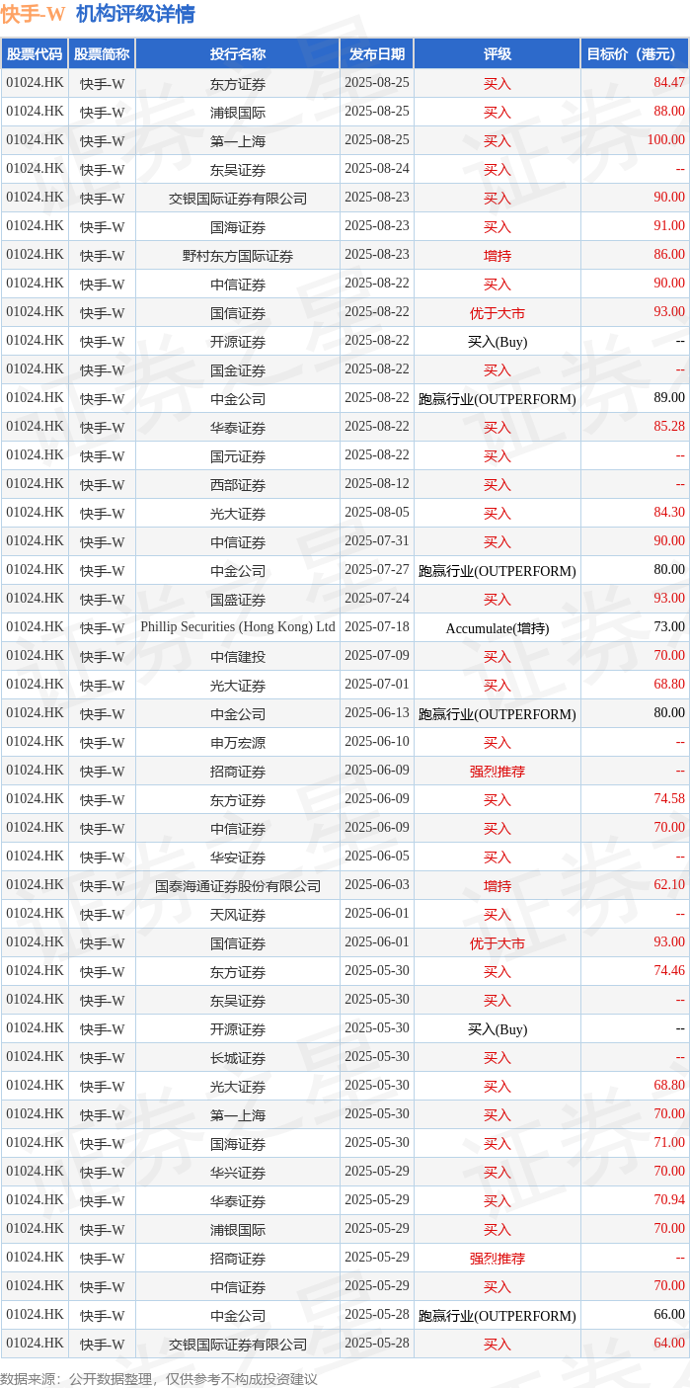Click the target price 88.00
Image resolution: width=690 pixels, height=1388 pixels.
point(668,112)
